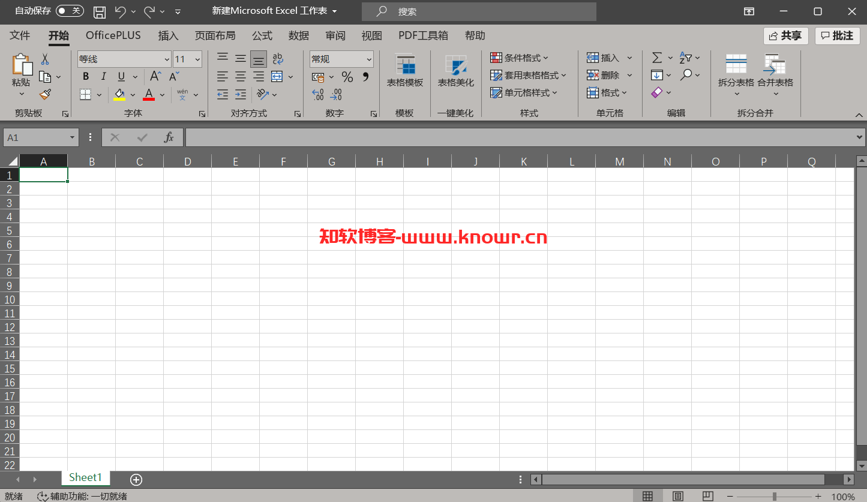Switch to Page Break Preview
867x502 pixels.
pos(708,496)
